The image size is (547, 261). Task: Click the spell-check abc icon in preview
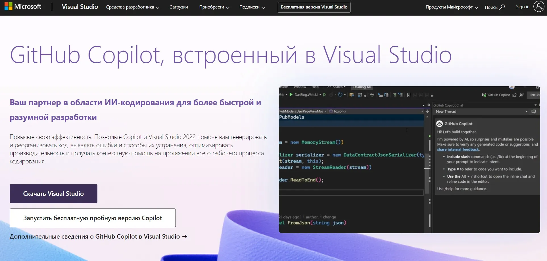pos(372,95)
